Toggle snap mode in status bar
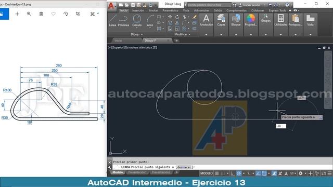The width and height of the screenshot is (333, 187). tap(223, 173)
